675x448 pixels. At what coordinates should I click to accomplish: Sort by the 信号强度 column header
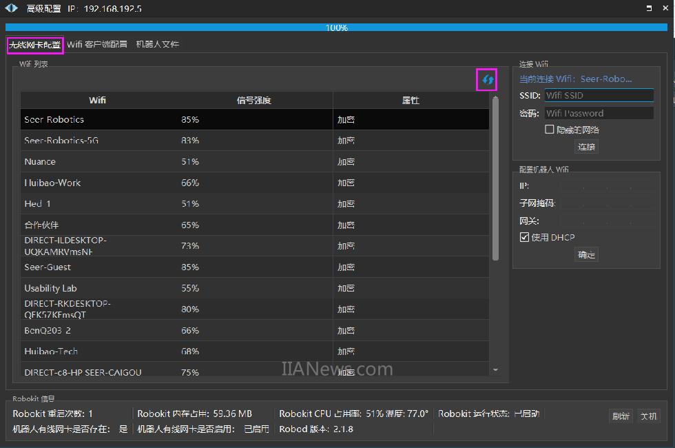click(x=253, y=101)
